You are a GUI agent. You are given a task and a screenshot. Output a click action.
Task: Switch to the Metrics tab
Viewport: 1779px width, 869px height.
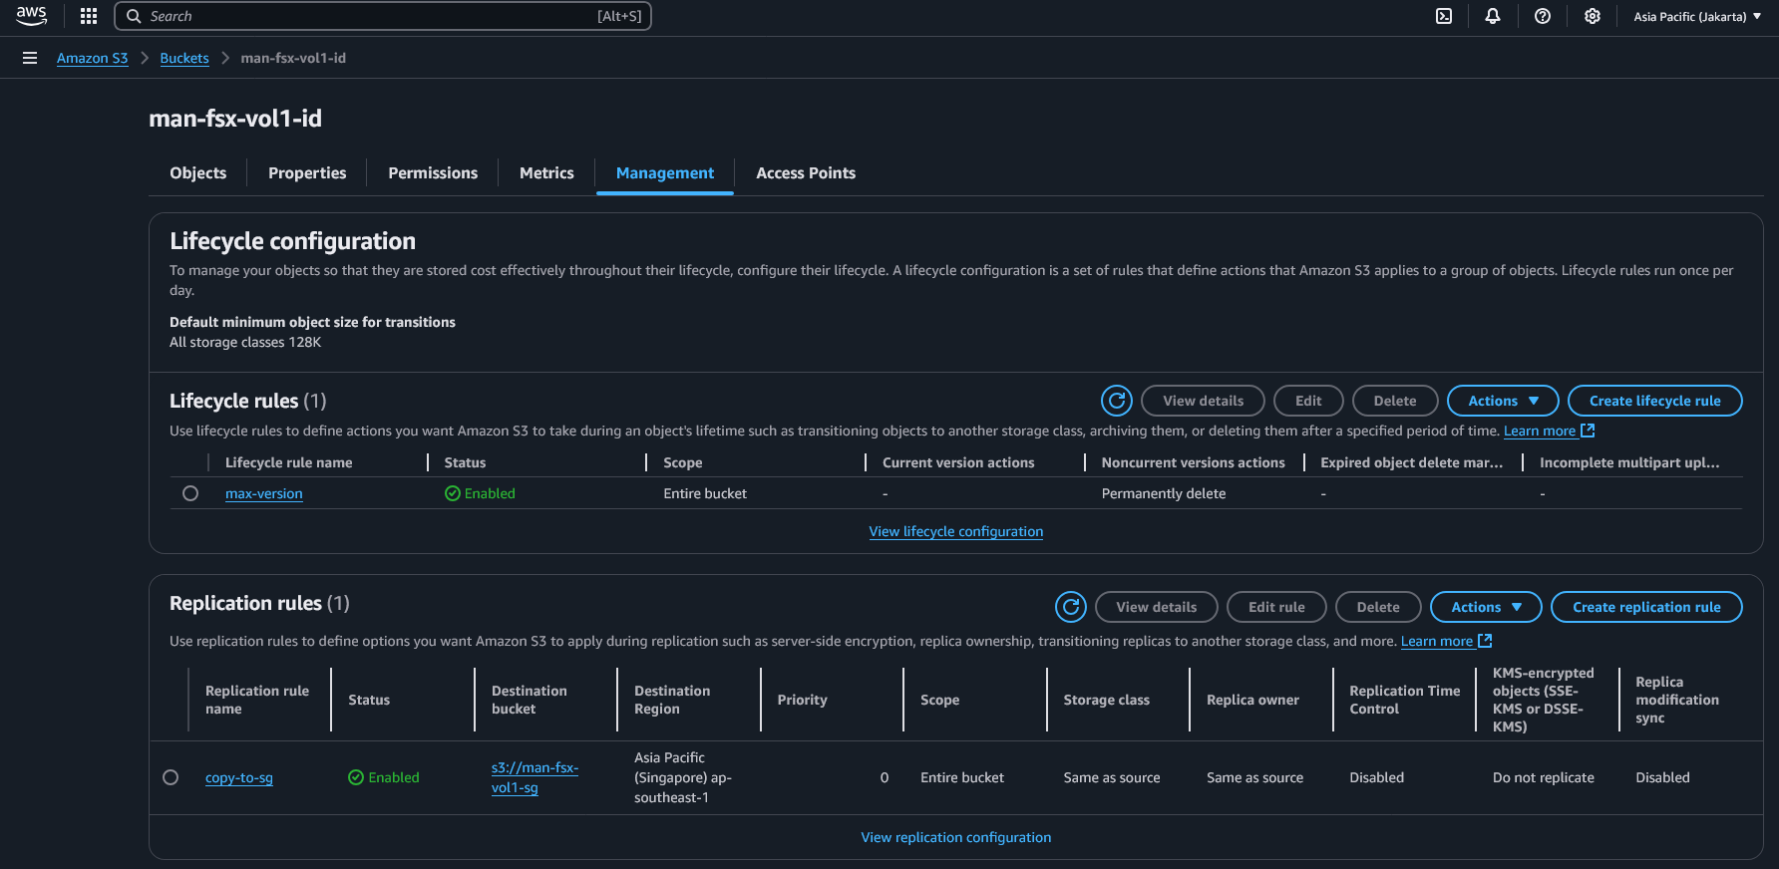coord(546,173)
